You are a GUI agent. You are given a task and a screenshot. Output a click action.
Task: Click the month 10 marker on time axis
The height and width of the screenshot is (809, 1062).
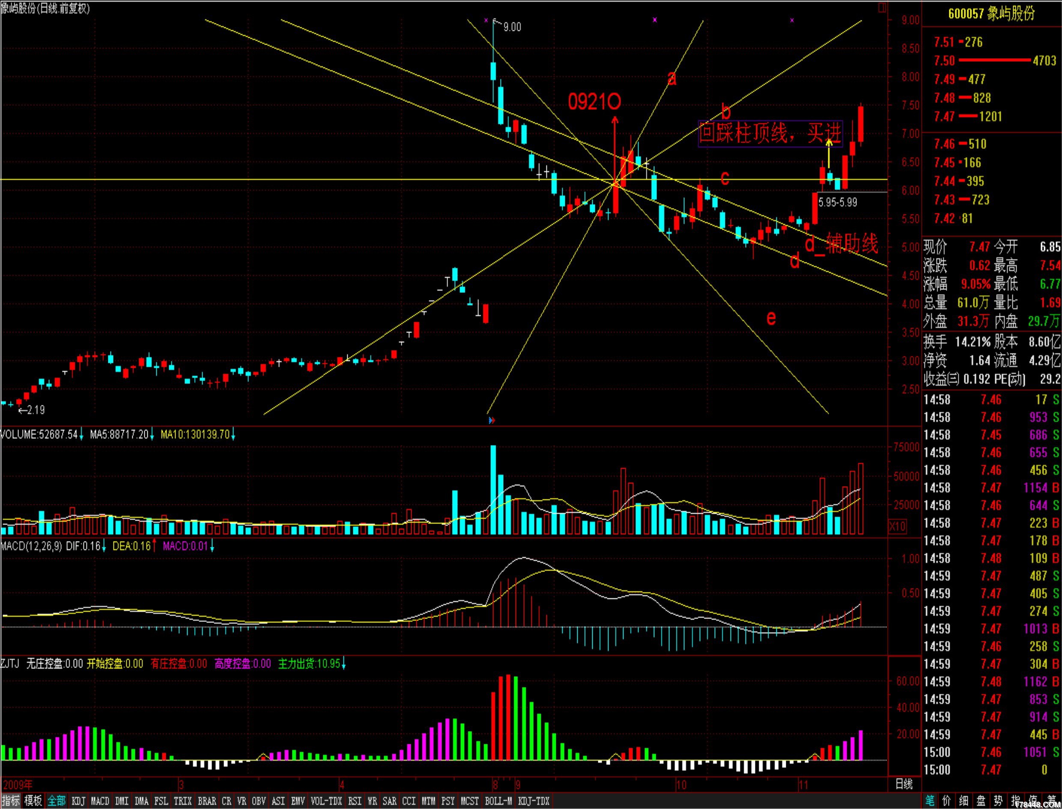point(681,785)
